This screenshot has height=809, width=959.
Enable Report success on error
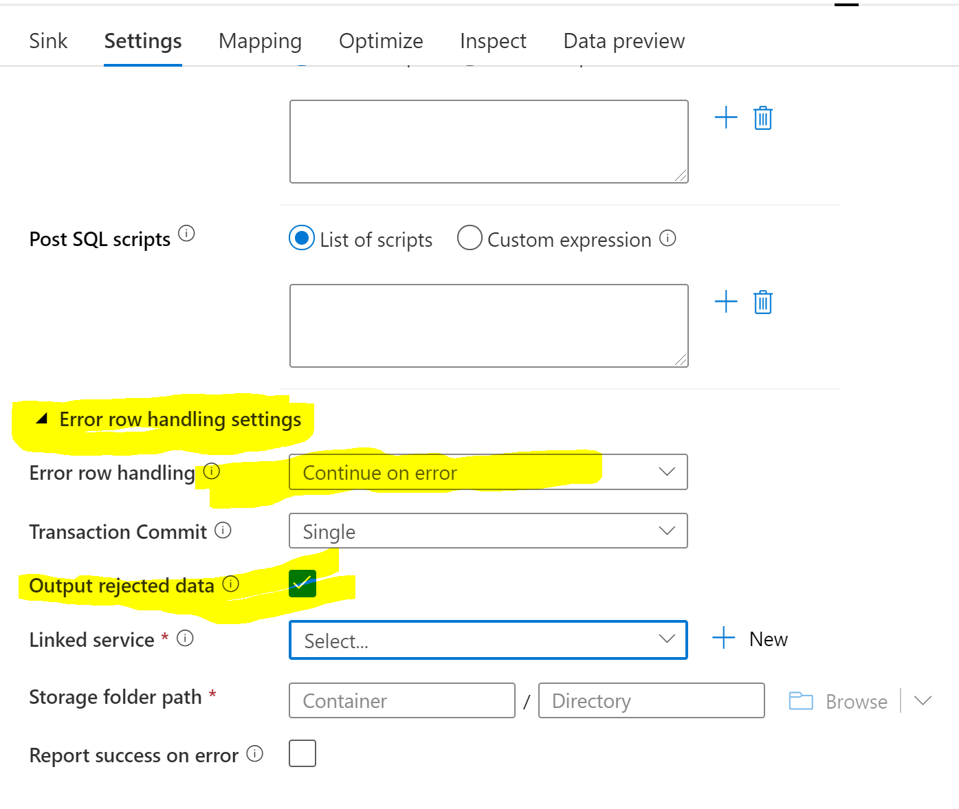(x=302, y=753)
